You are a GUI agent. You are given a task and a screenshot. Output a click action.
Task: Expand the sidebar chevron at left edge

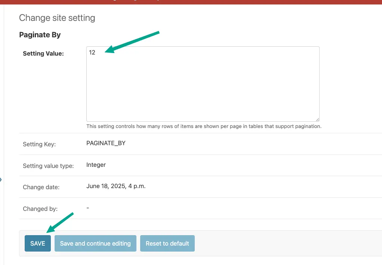click(x=1, y=180)
